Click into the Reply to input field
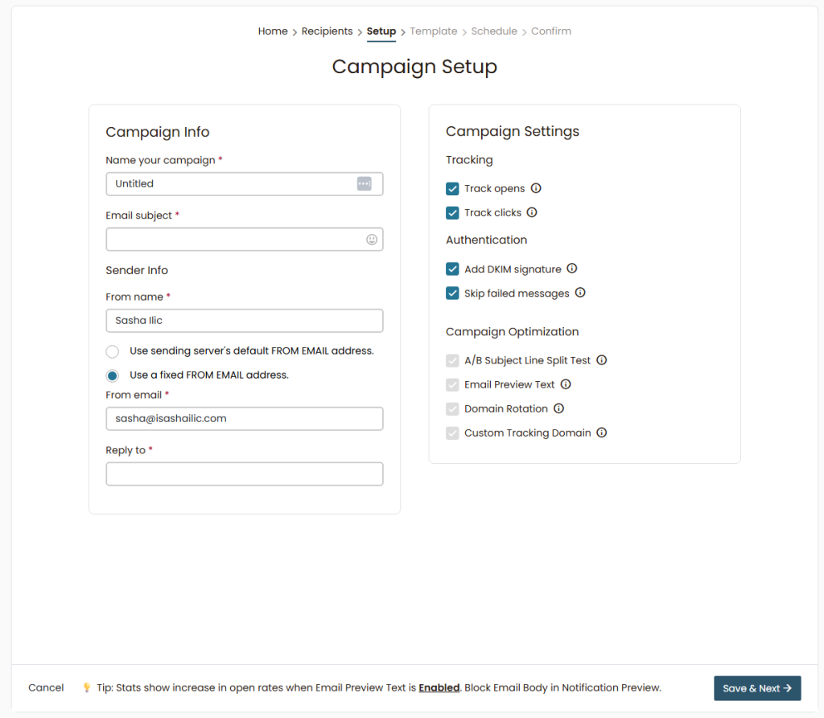 coord(245,474)
